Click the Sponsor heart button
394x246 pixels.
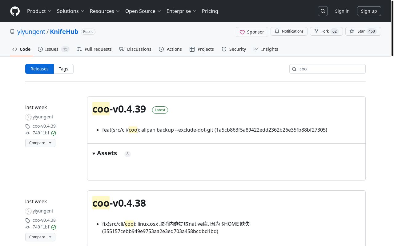252,32
